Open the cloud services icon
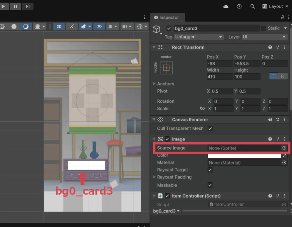Viewport: 292px width, 227px height. pyautogui.click(x=226, y=6)
